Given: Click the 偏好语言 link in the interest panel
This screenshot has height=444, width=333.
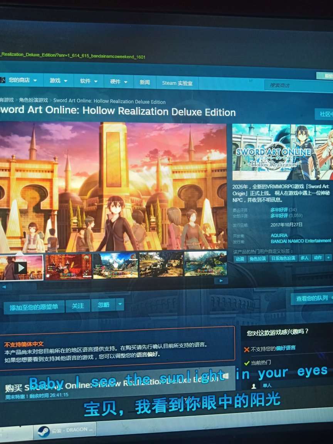Looking at the screenshot, I should click(x=286, y=348).
